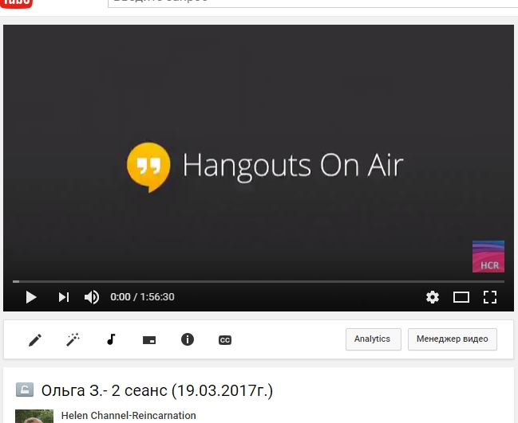The image size is (518, 423).
Task: Enter fullscreen mode
Action: click(x=490, y=297)
